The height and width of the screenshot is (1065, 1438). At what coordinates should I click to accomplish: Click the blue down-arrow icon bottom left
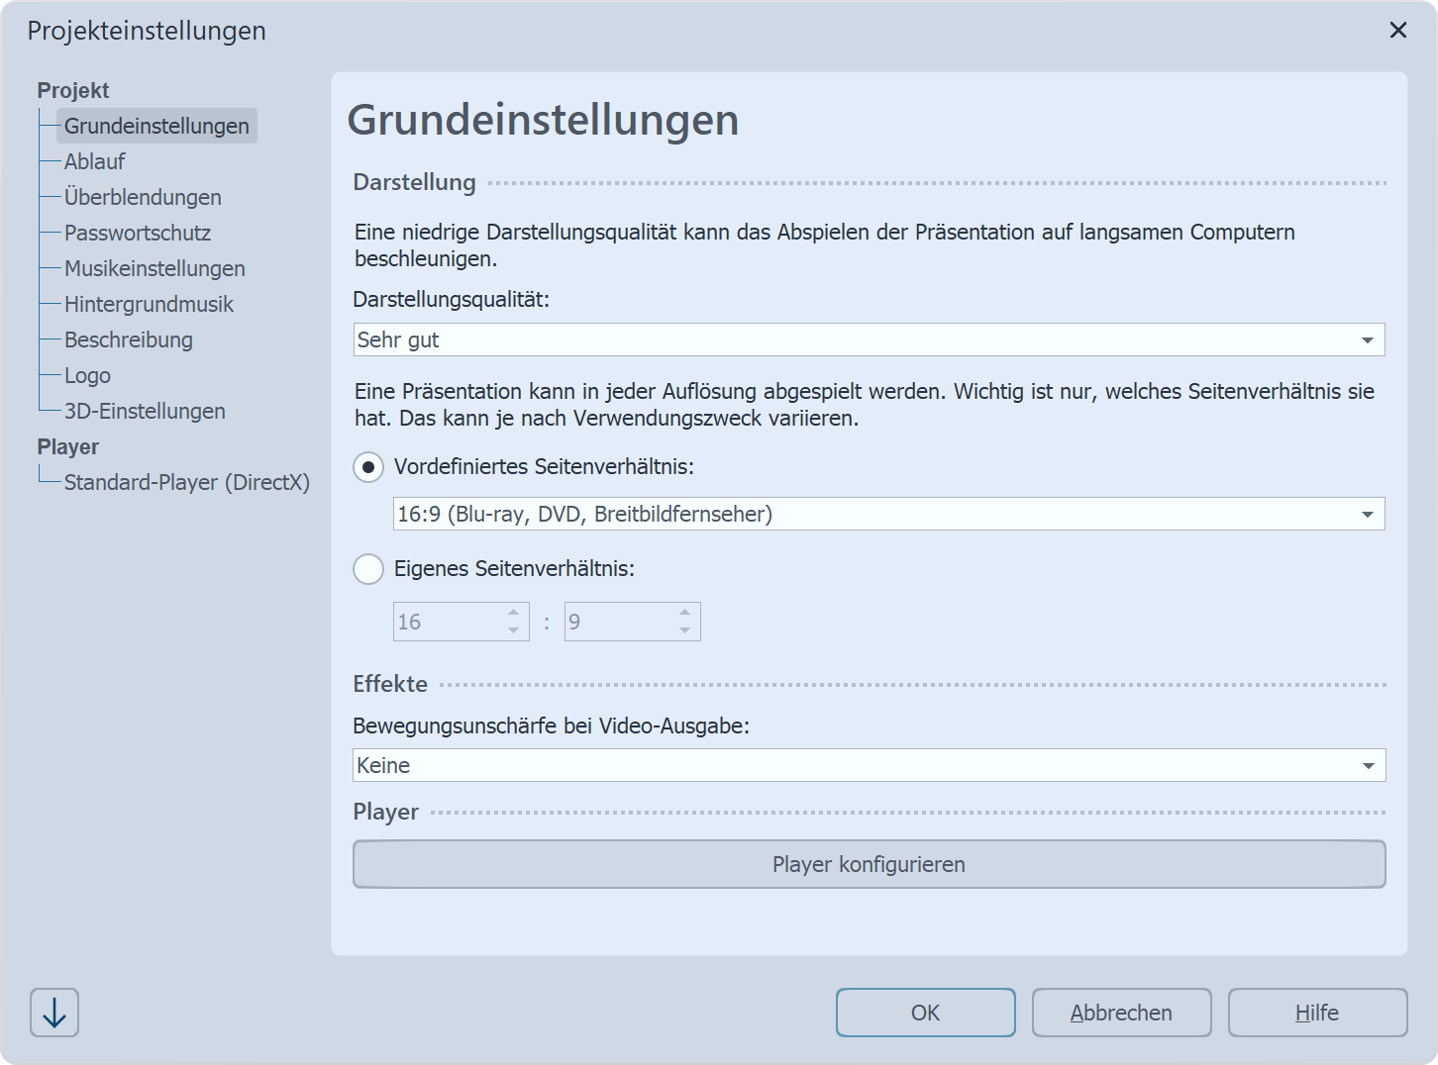pyautogui.click(x=53, y=1013)
